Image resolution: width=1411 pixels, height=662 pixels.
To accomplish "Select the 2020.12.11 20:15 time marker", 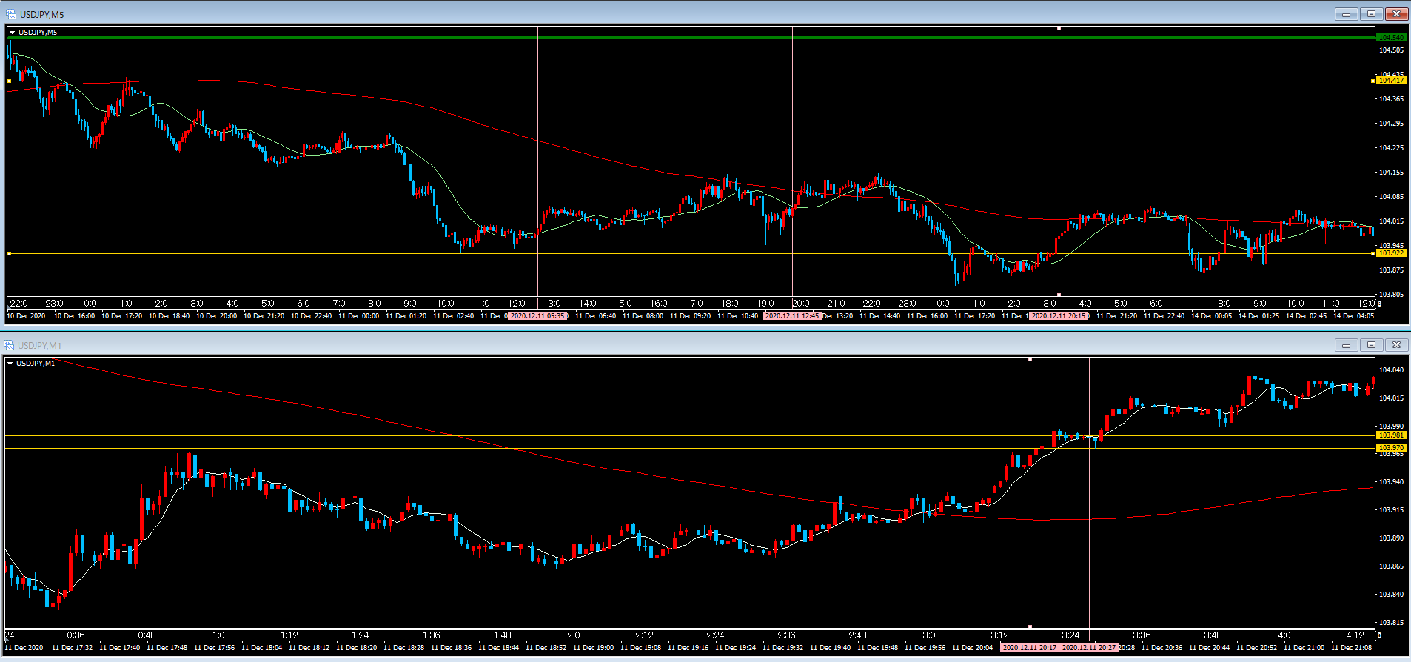I will [1059, 316].
